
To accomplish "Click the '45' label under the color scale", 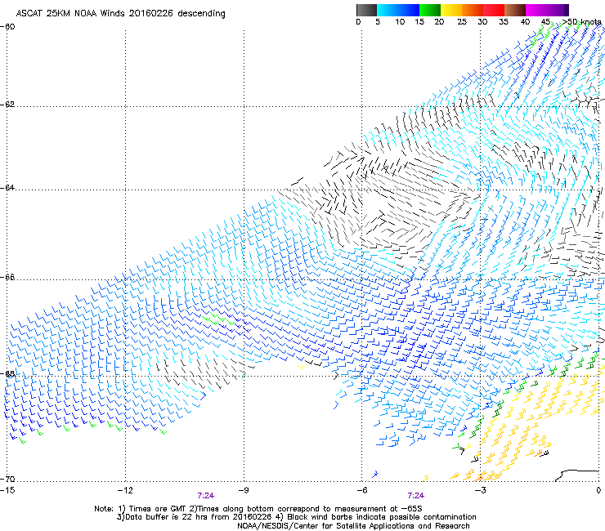I will pyautogui.click(x=545, y=22).
